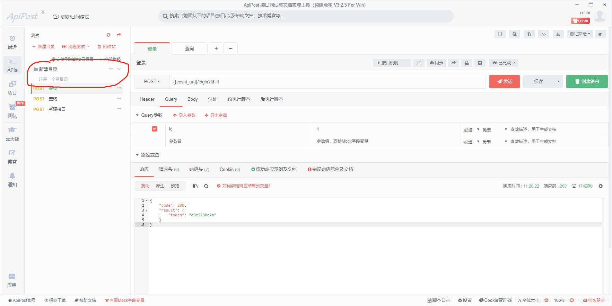Uncheck the id parameter checkbox

[x=155, y=129]
